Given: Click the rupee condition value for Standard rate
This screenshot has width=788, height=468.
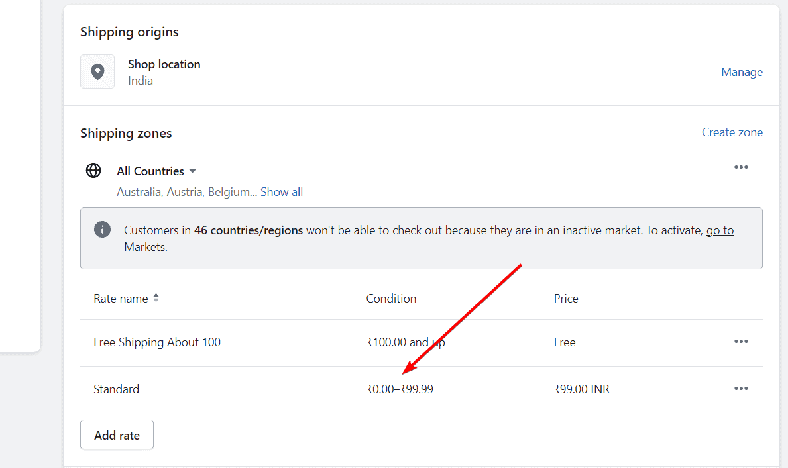Looking at the screenshot, I should [x=400, y=389].
